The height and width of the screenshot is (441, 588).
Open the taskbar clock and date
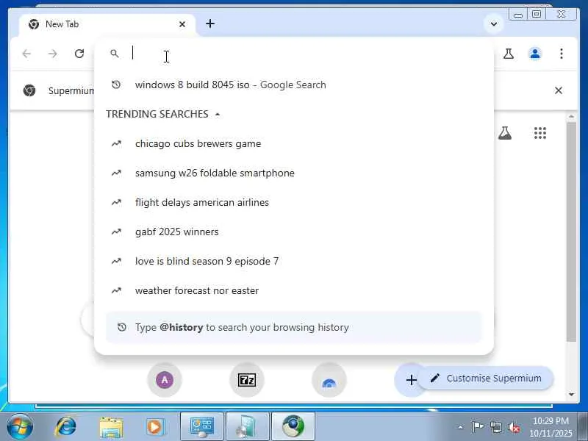tap(551, 427)
